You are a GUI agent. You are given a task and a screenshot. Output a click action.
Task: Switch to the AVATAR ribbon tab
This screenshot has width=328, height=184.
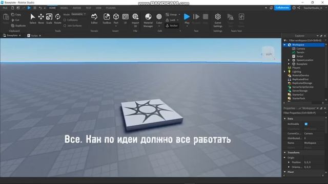tap(77, 8)
